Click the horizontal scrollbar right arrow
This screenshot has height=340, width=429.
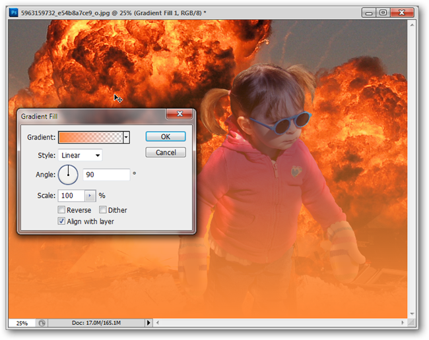coord(403,323)
